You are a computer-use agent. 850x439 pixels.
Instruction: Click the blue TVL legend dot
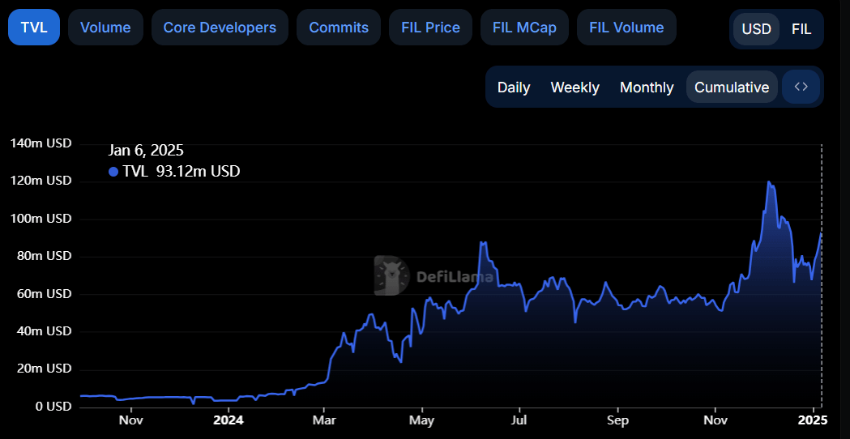coord(113,172)
